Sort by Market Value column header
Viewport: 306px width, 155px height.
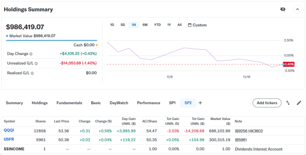pos(220,121)
